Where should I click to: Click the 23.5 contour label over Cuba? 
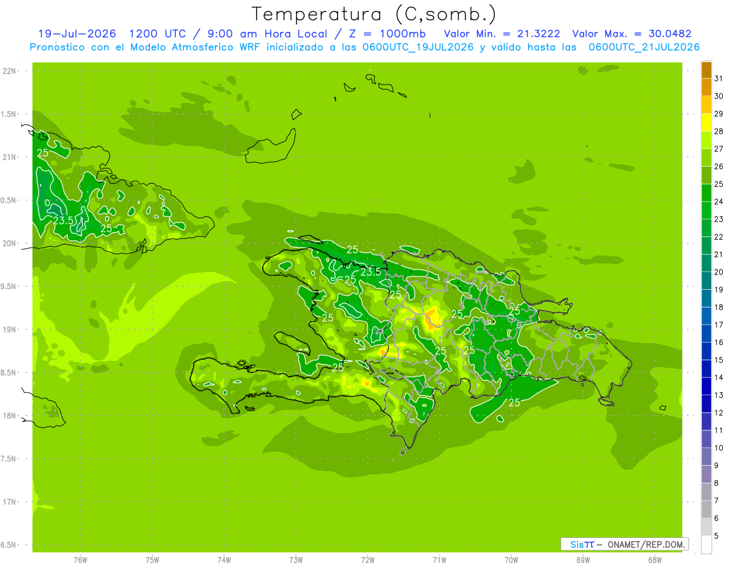pyautogui.click(x=63, y=220)
